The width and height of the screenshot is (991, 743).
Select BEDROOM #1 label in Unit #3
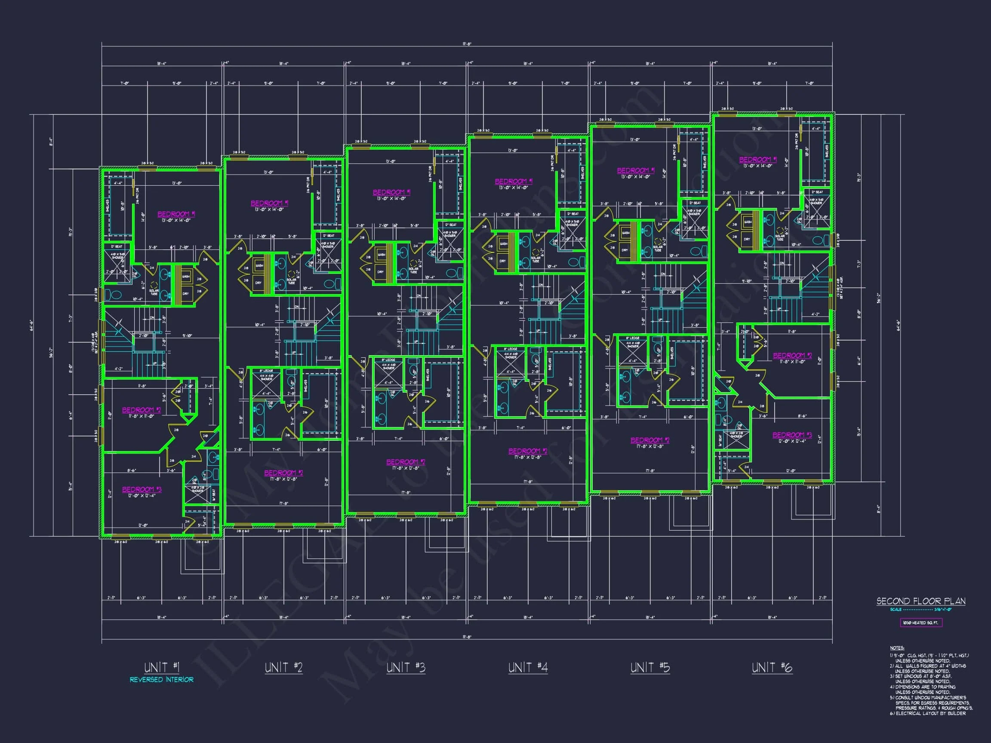(x=391, y=192)
